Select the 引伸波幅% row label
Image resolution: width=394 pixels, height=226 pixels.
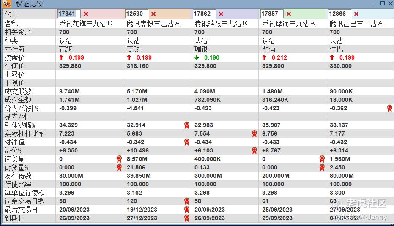[19, 125]
